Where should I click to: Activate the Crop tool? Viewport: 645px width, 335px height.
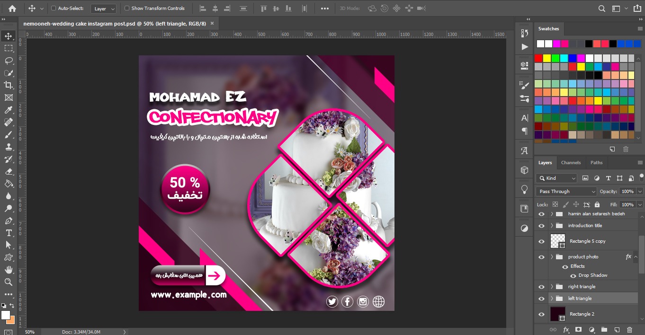pos(9,85)
